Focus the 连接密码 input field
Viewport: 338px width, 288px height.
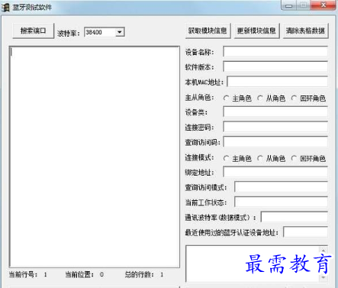pos(275,127)
